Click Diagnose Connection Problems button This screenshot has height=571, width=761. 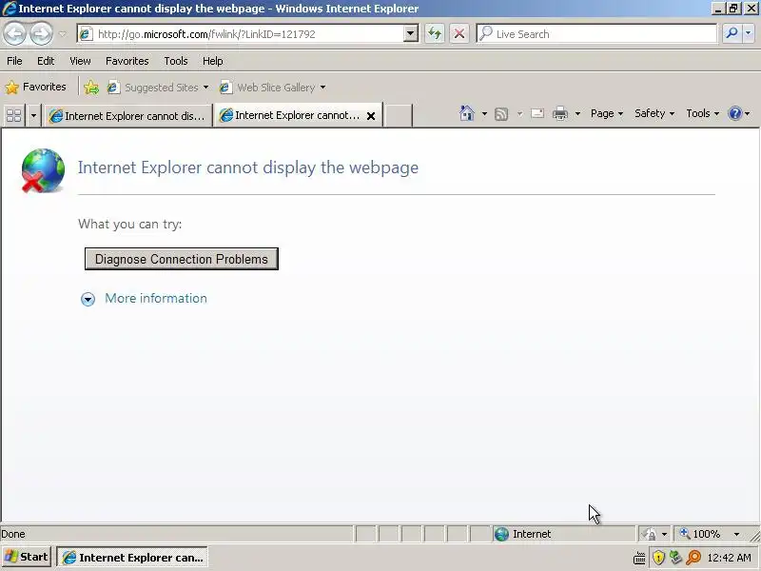(x=182, y=259)
